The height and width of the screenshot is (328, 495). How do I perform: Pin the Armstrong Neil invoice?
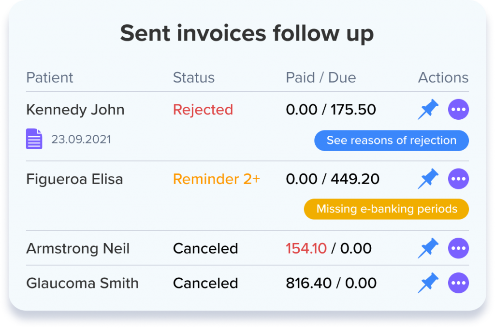[428, 248]
